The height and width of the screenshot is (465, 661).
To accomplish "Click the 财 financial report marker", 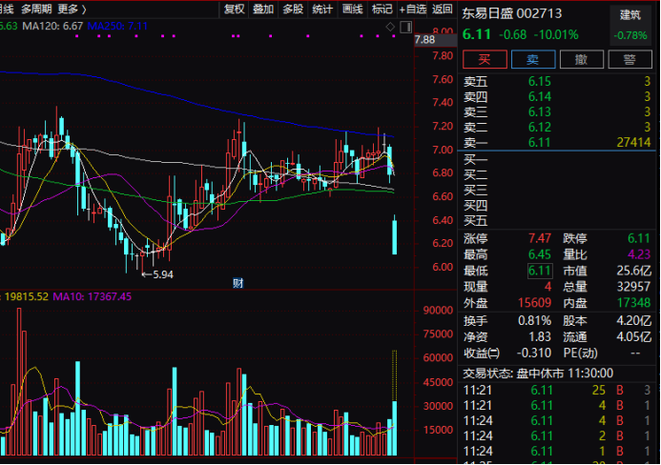I will click(x=238, y=282).
